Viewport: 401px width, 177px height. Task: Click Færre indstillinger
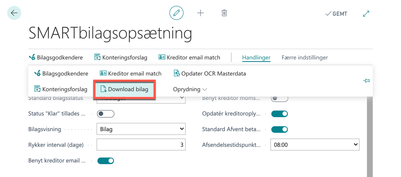(x=304, y=58)
